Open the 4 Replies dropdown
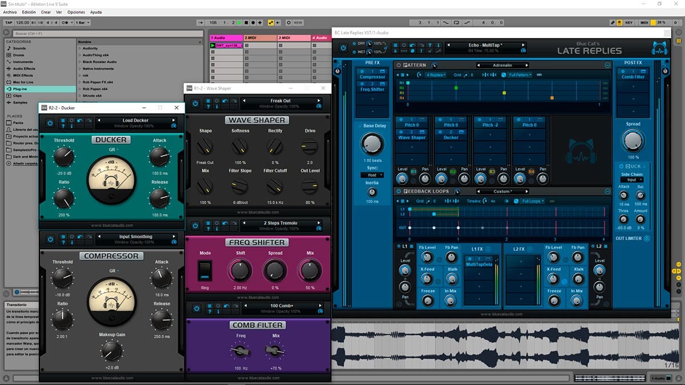The height and width of the screenshot is (385, 685). (x=436, y=75)
